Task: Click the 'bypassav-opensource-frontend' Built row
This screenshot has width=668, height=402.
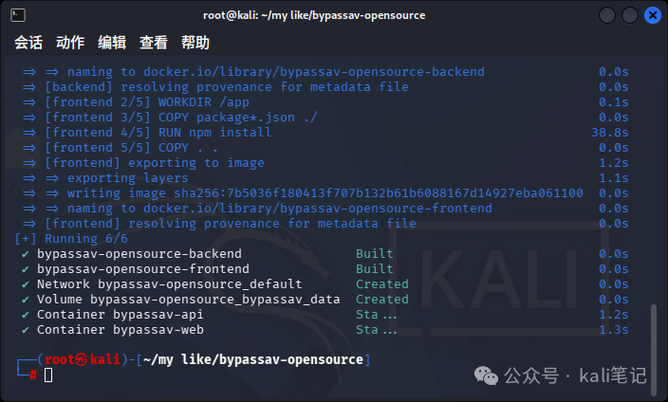Action: point(325,269)
